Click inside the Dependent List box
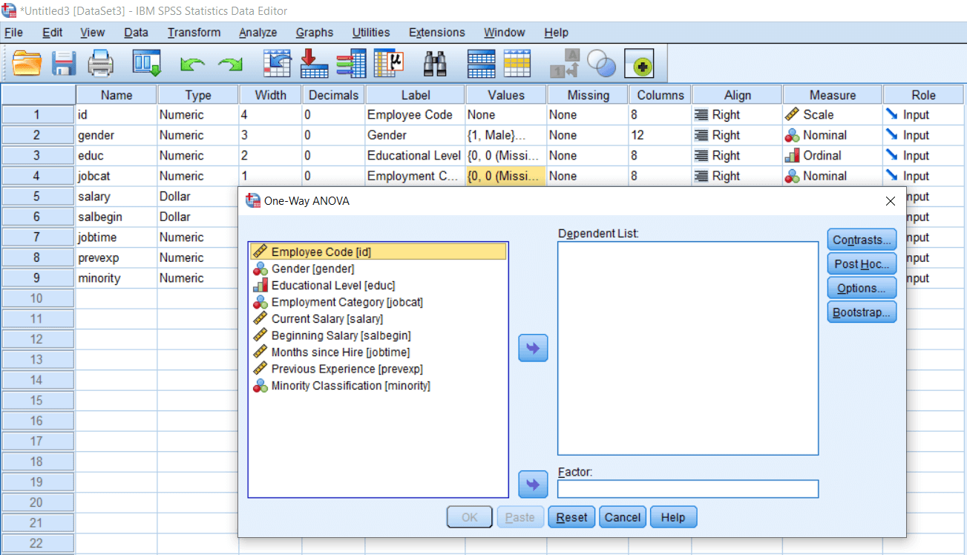The height and width of the screenshot is (555, 967). point(688,348)
